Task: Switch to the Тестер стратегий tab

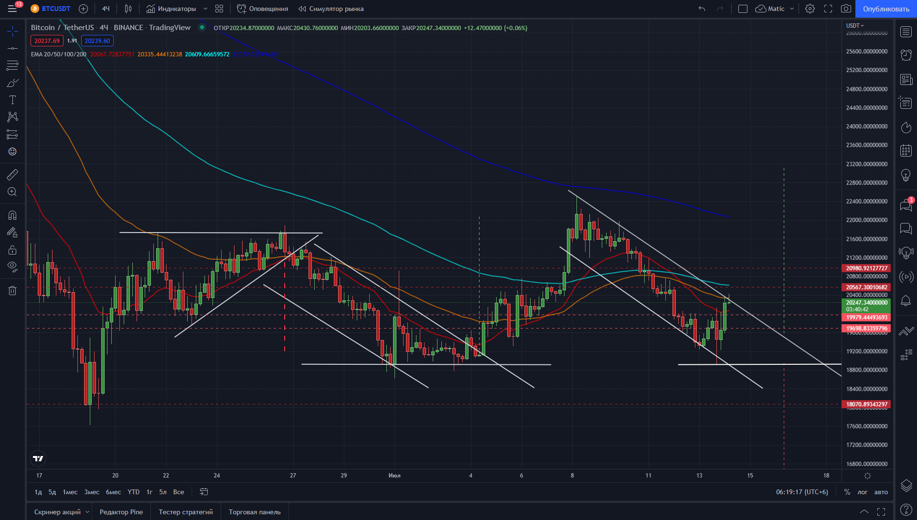Action: [x=186, y=512]
